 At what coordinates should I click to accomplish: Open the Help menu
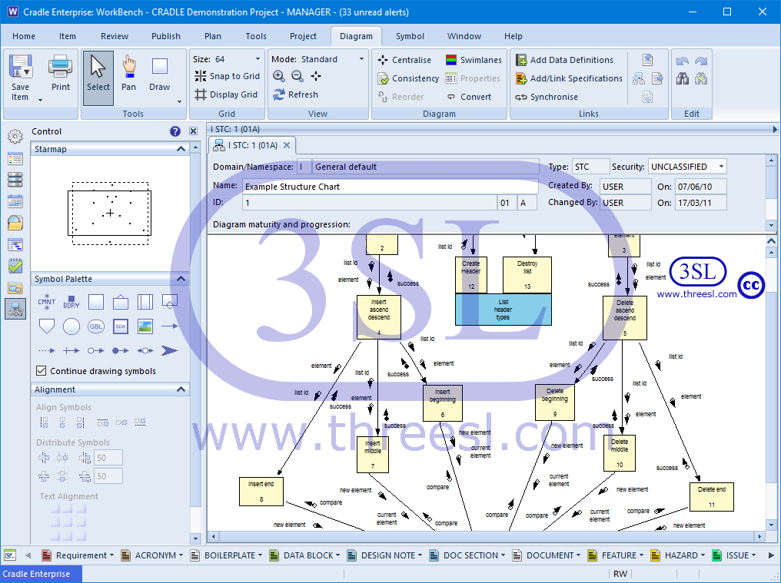click(513, 36)
